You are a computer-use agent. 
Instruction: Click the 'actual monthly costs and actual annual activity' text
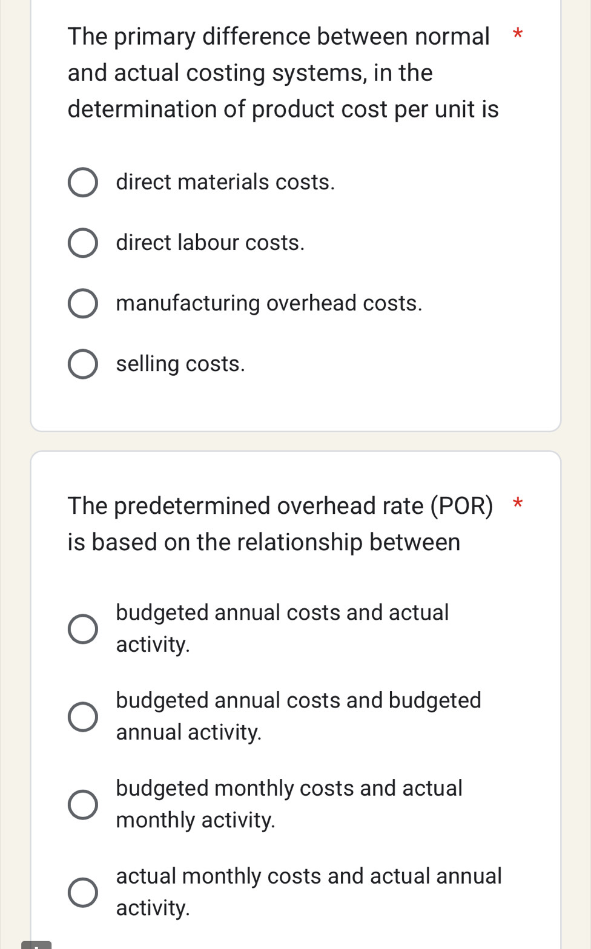pyautogui.click(x=309, y=892)
